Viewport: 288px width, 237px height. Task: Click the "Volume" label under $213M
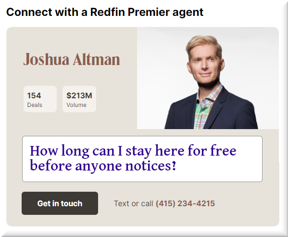(x=76, y=105)
